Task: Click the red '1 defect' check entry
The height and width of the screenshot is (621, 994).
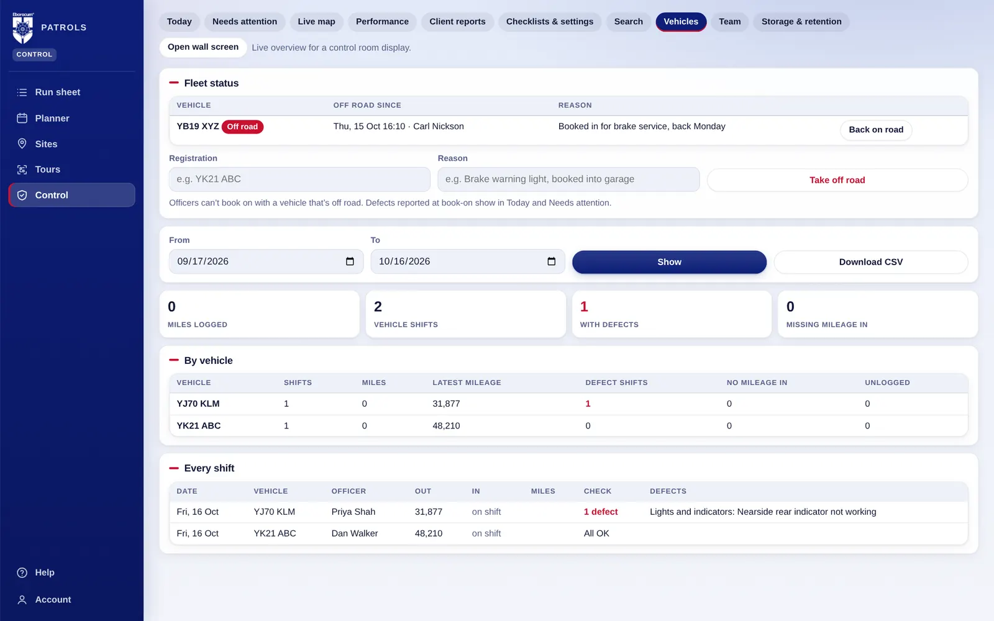Action: point(601,512)
